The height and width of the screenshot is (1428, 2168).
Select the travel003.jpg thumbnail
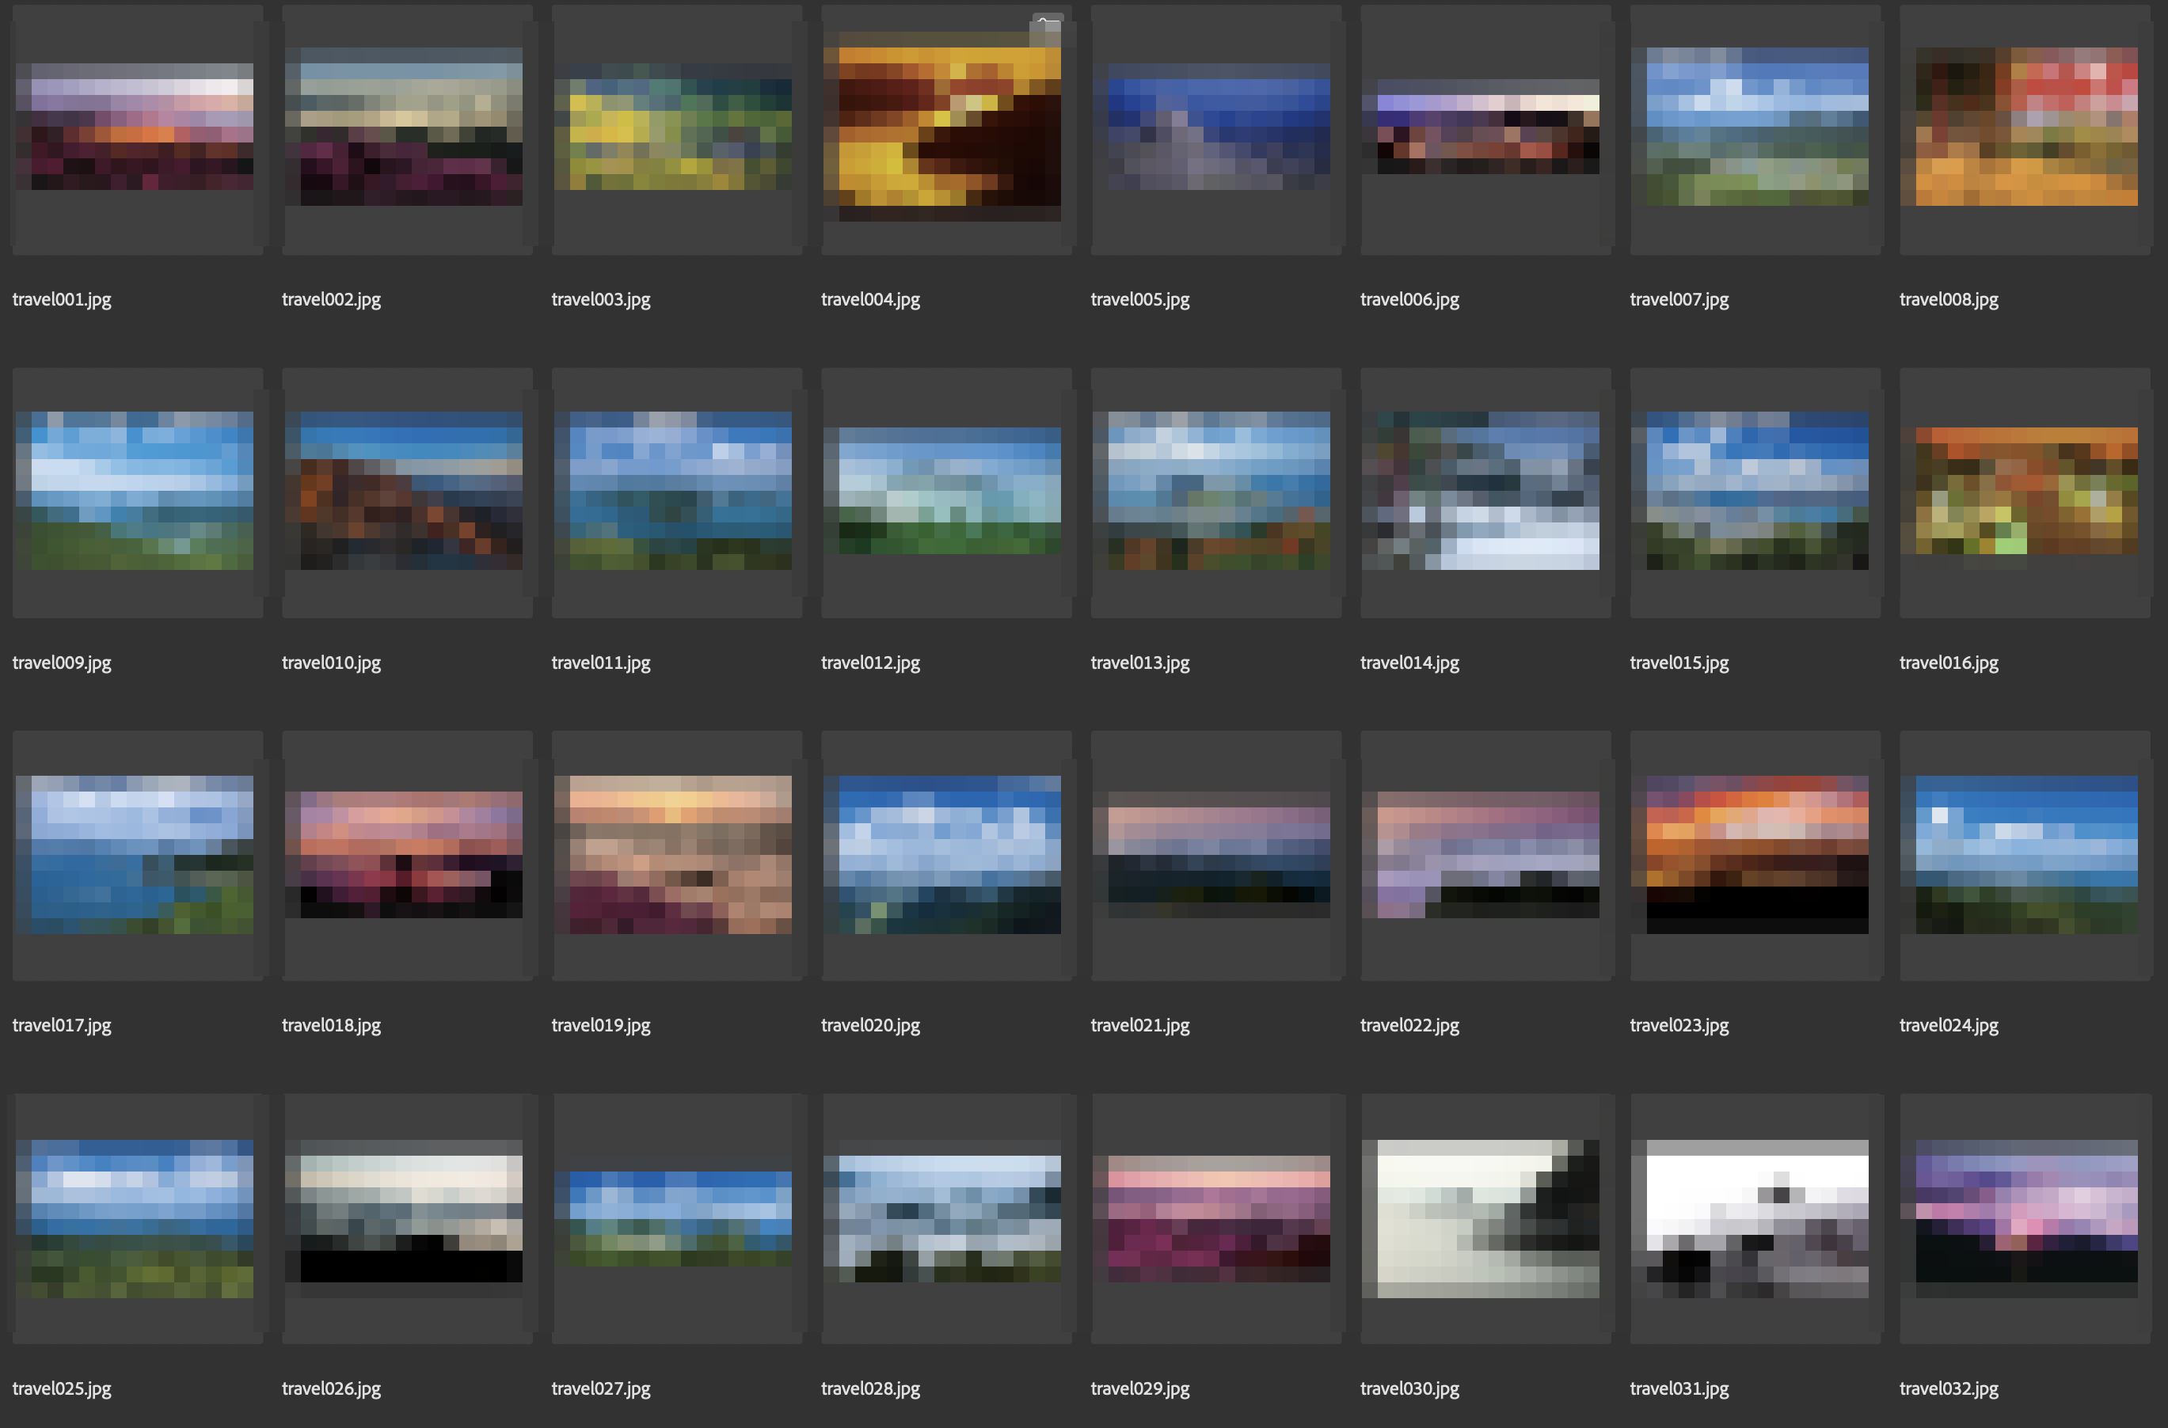672,127
